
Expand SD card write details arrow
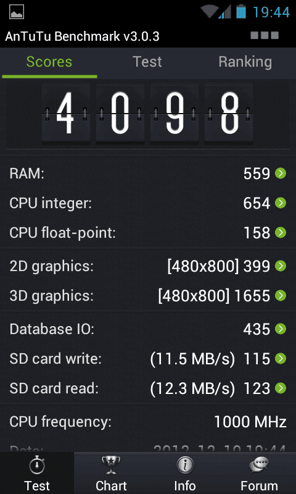pyautogui.click(x=280, y=359)
